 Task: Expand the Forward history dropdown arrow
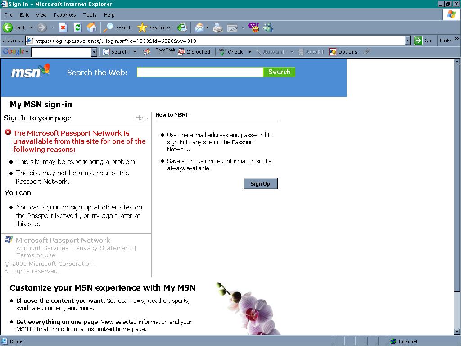pyautogui.click(x=52, y=27)
